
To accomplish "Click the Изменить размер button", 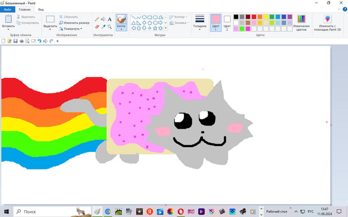I will 74,23.
